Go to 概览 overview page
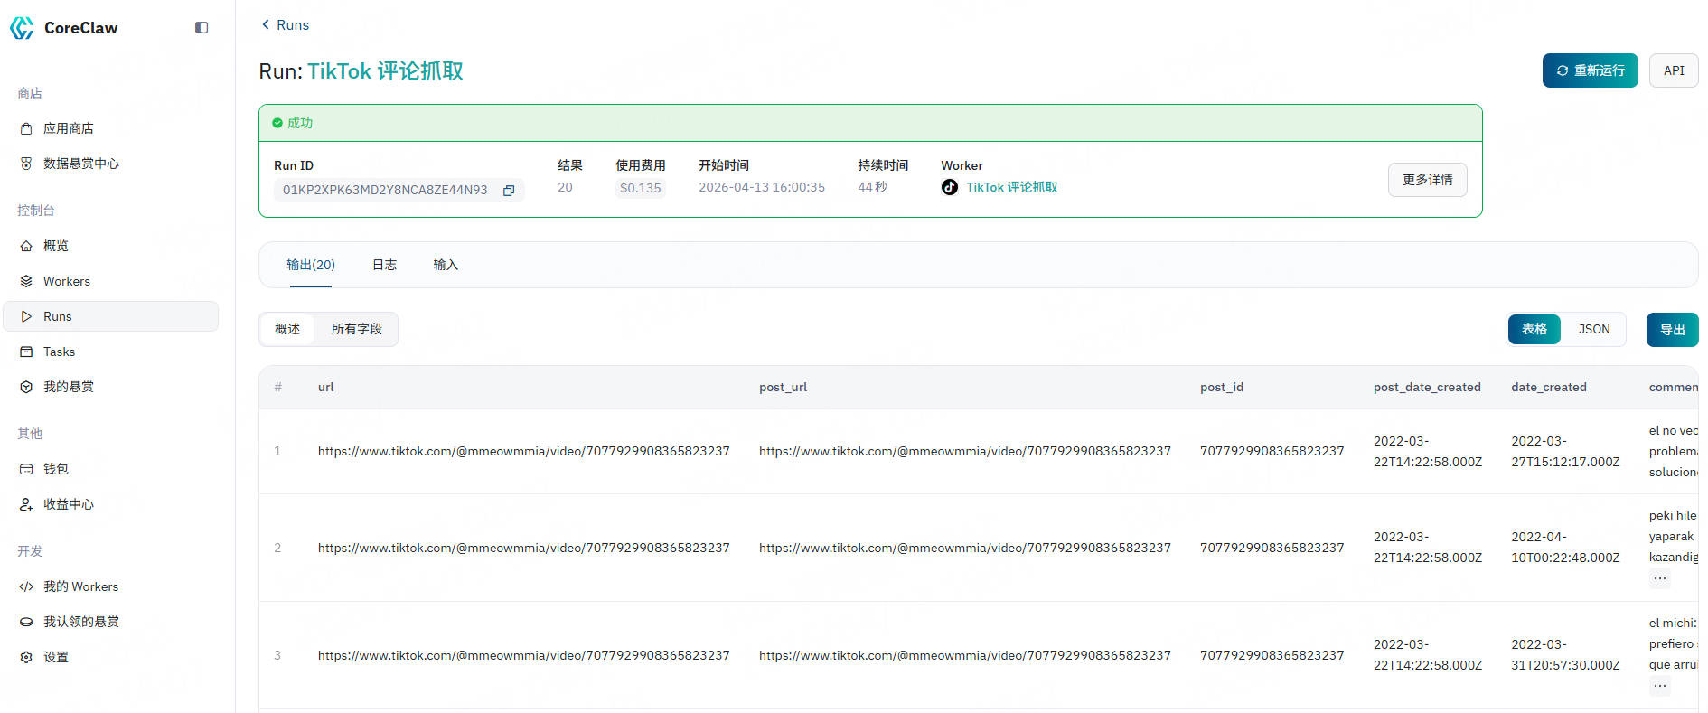The width and height of the screenshot is (1708, 713). [55, 246]
